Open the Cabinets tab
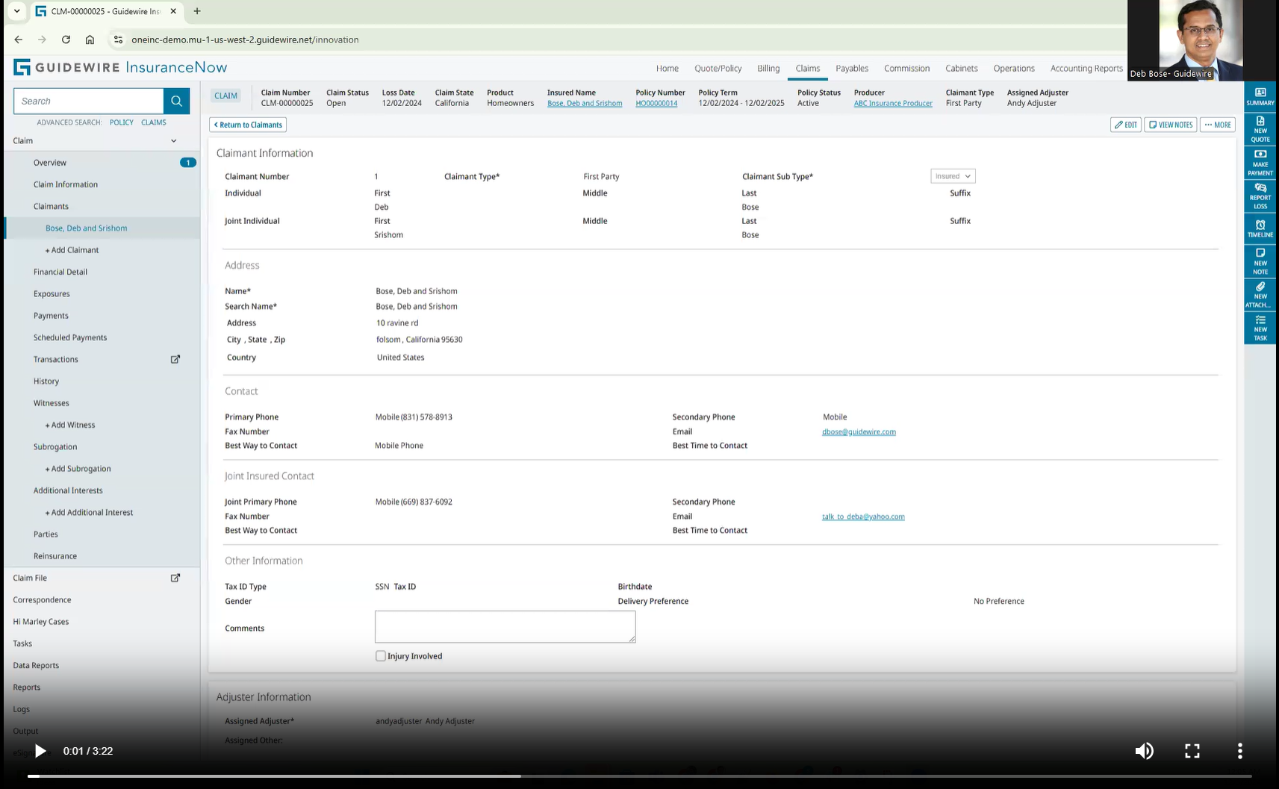The height and width of the screenshot is (789, 1279). (x=962, y=68)
